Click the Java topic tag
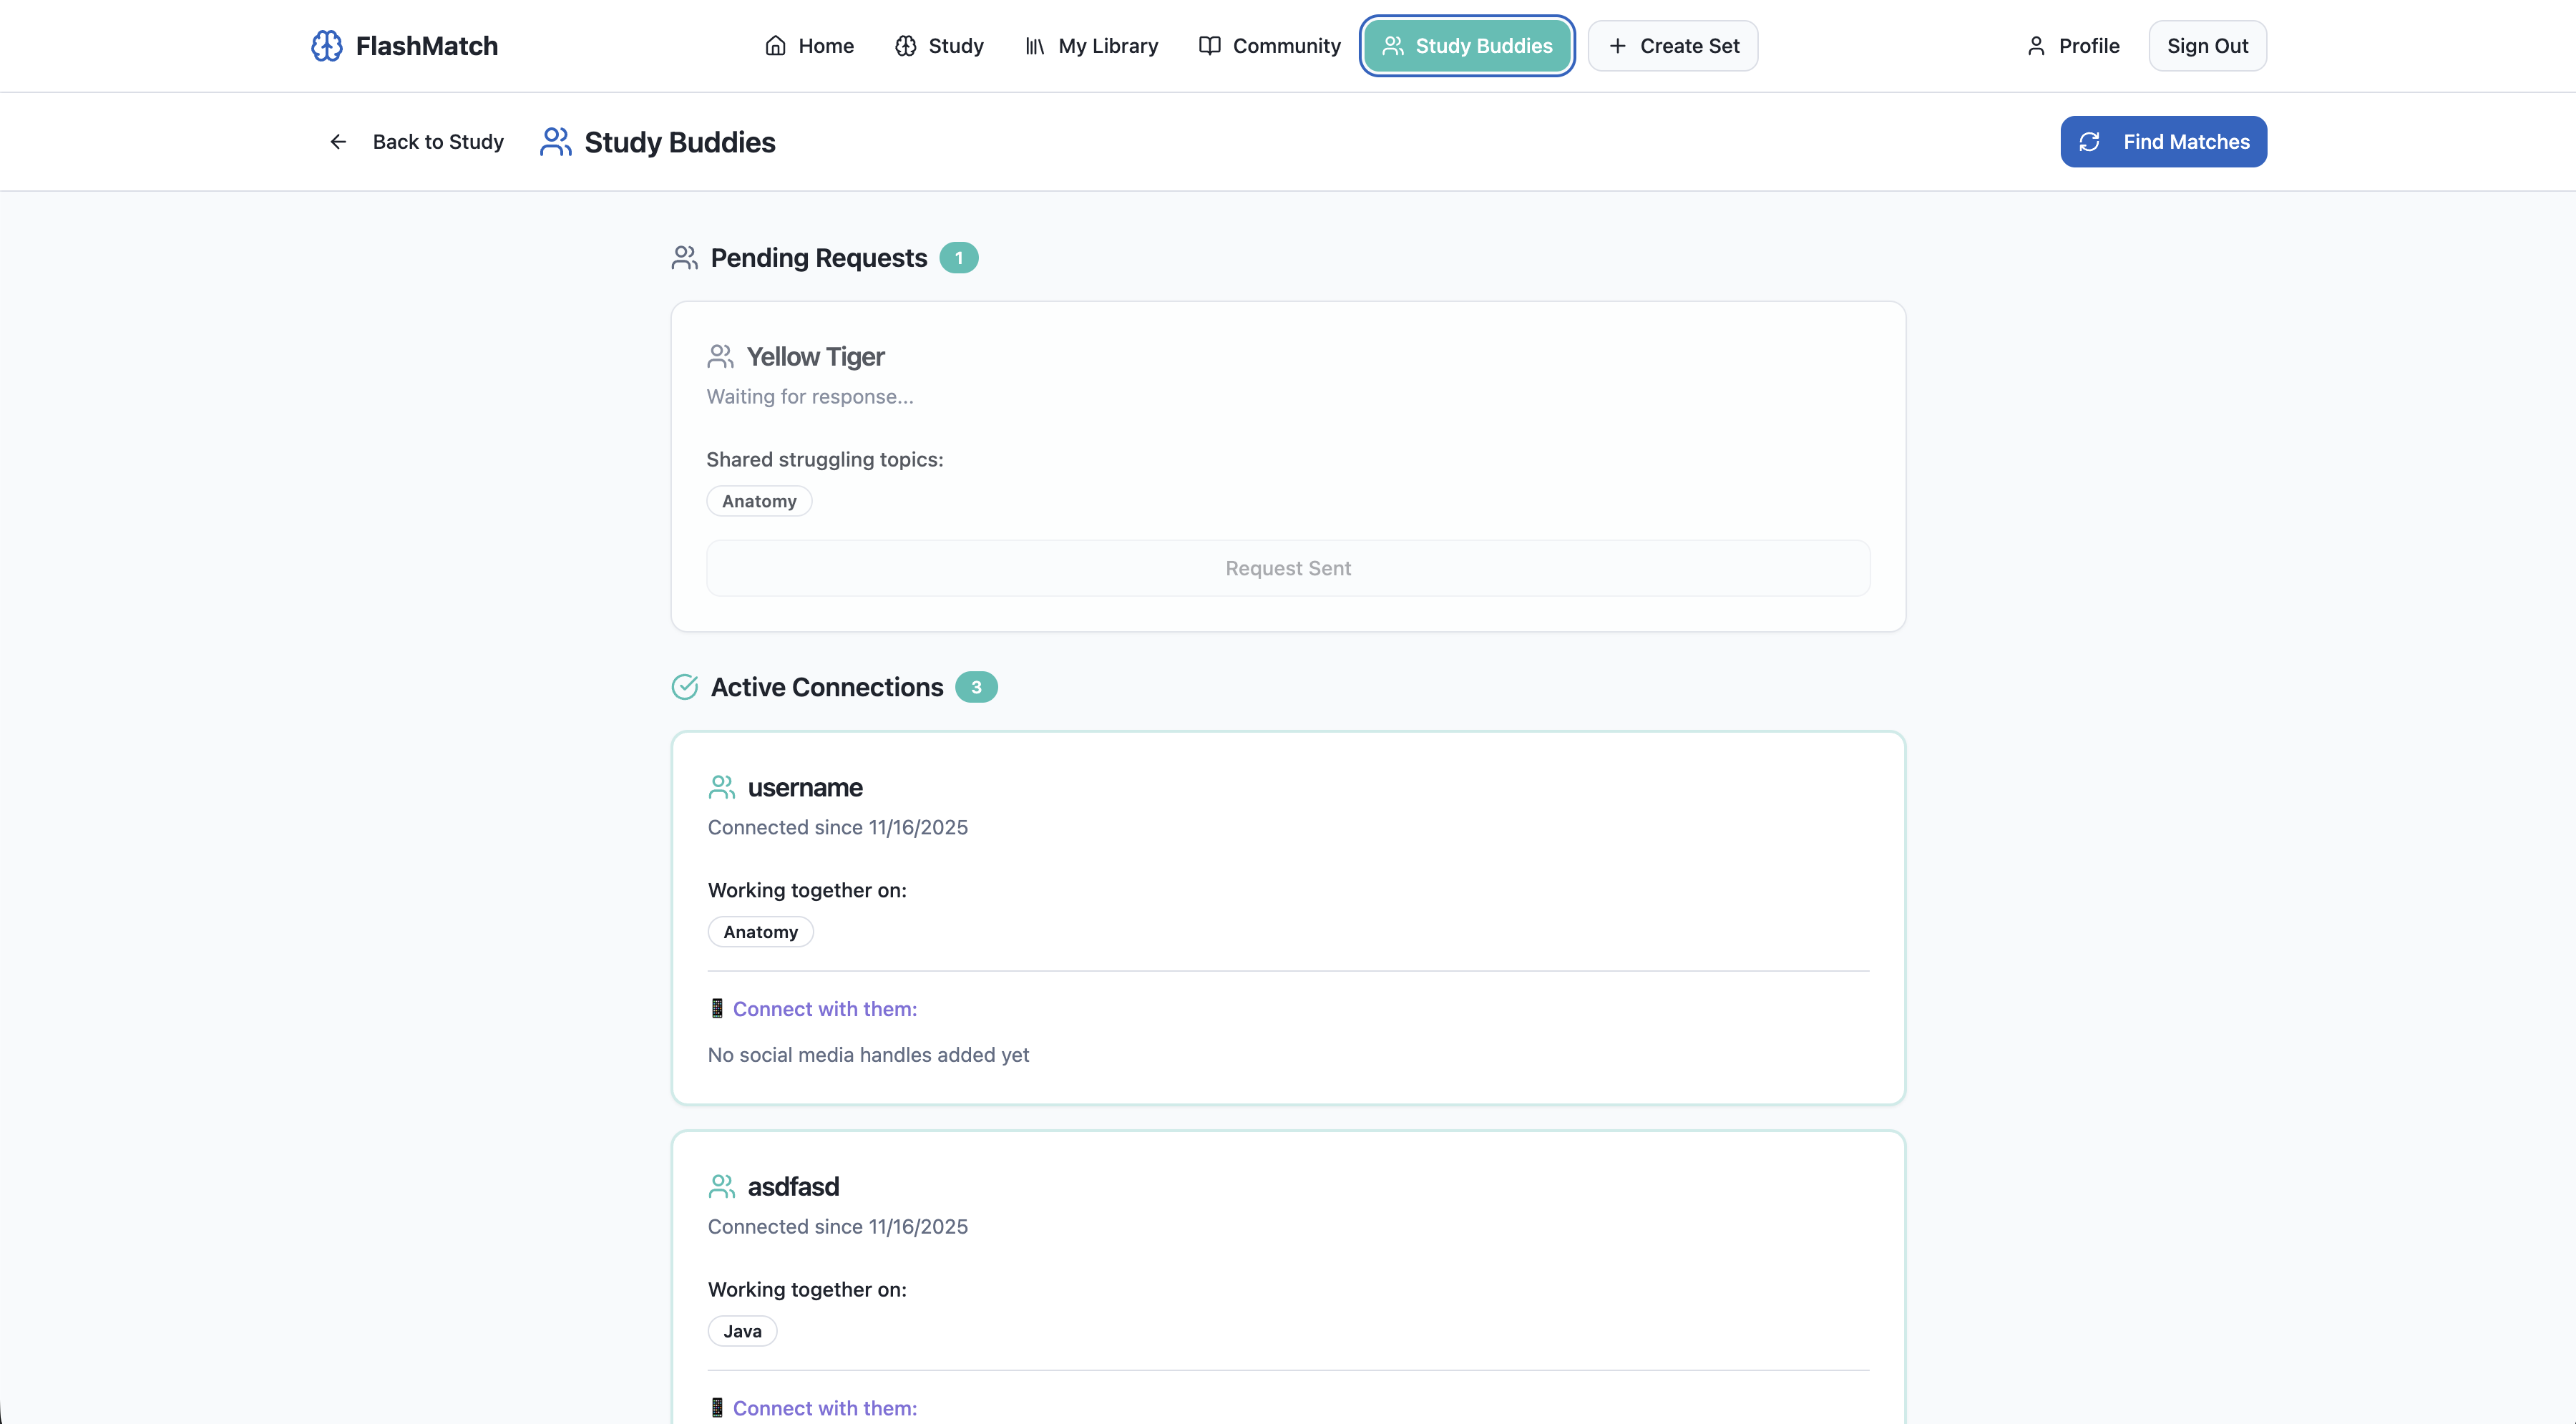Image resolution: width=2576 pixels, height=1424 pixels. (742, 1331)
